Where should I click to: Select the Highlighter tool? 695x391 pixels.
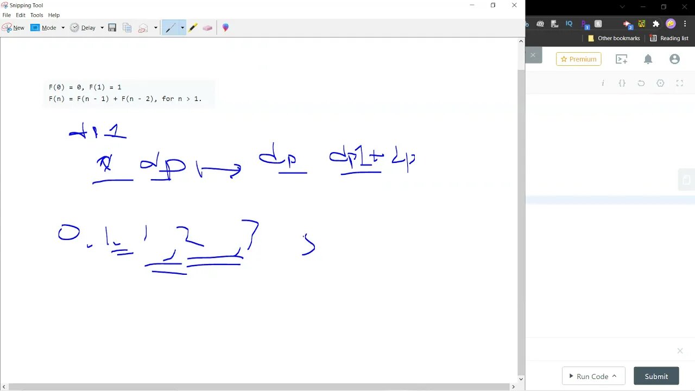coord(193,28)
